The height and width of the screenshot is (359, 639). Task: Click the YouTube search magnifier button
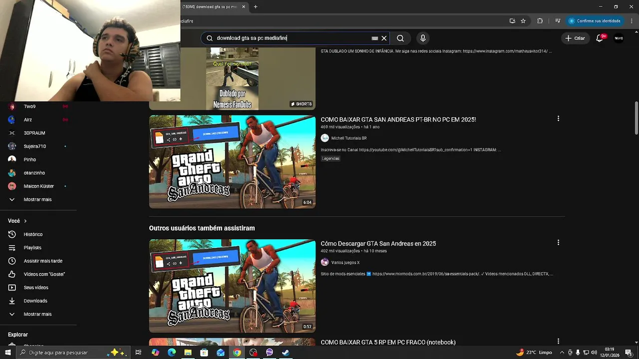point(400,38)
